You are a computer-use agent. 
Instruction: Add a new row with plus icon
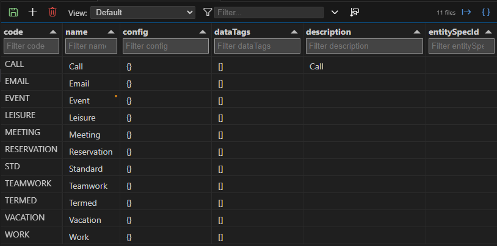click(x=33, y=12)
